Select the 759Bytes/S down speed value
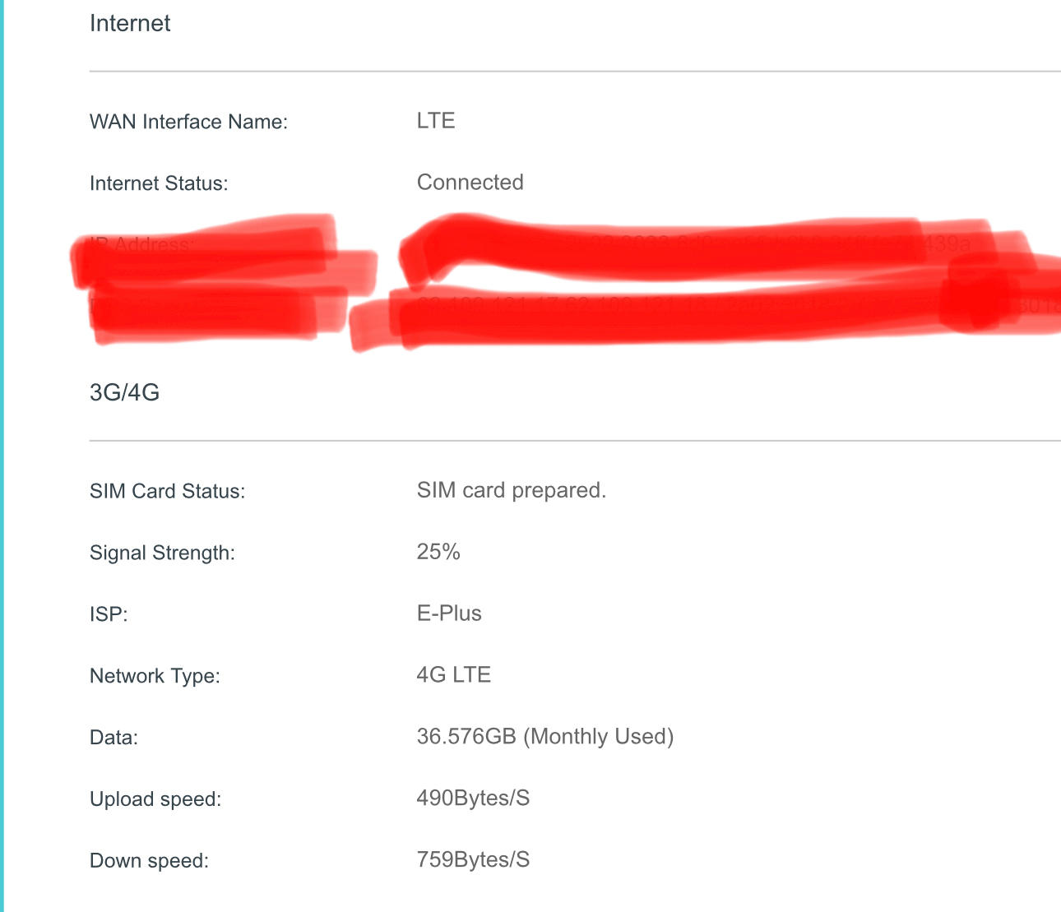Image resolution: width=1061 pixels, height=912 pixels. pos(473,860)
